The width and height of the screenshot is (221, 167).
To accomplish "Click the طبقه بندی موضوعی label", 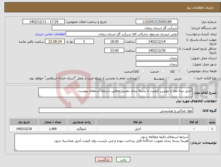I will click(202, 71).
